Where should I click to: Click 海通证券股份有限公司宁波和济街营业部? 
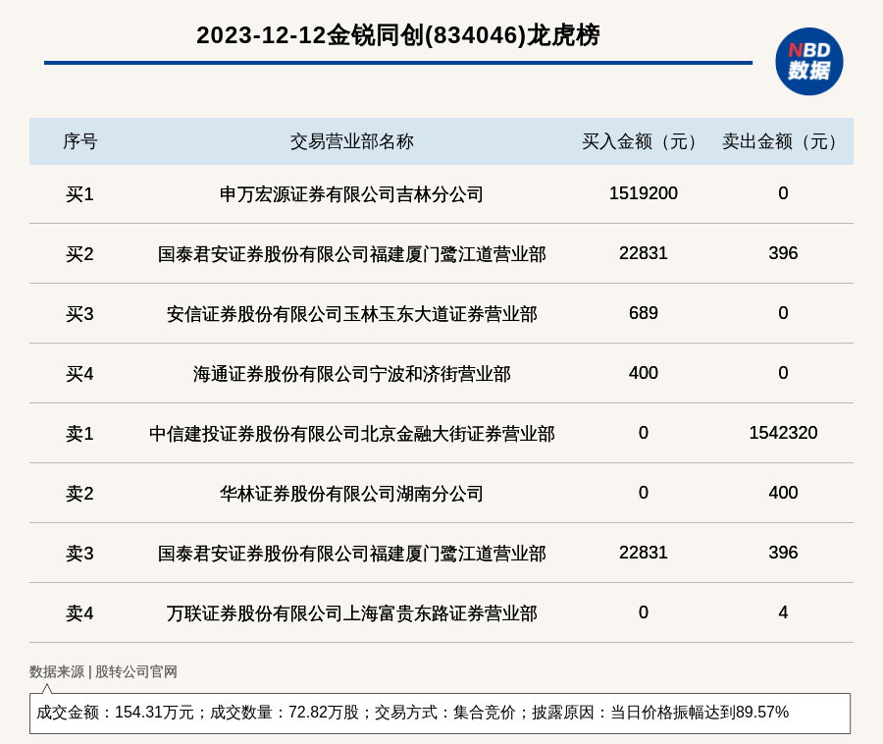(x=352, y=374)
